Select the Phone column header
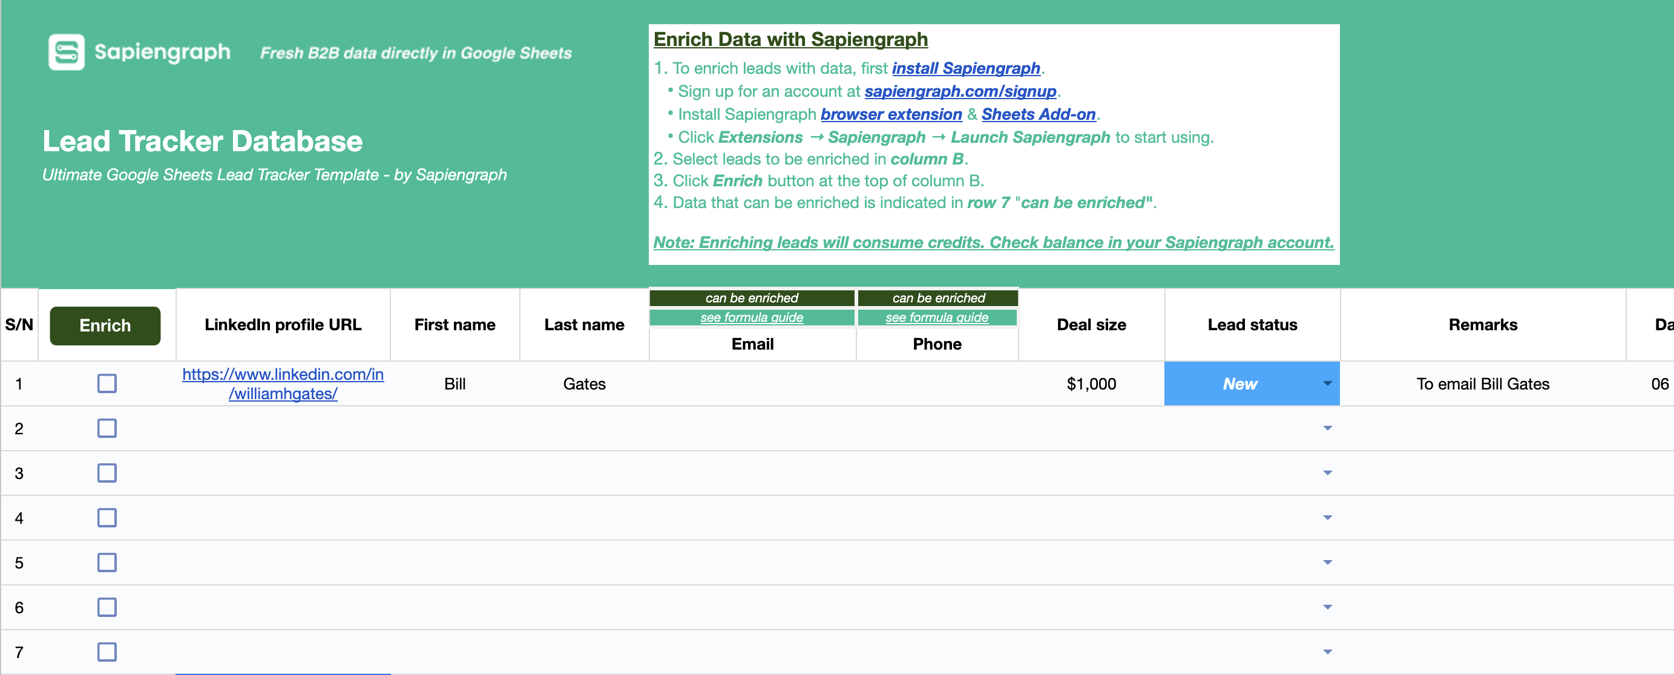 pos(937,344)
